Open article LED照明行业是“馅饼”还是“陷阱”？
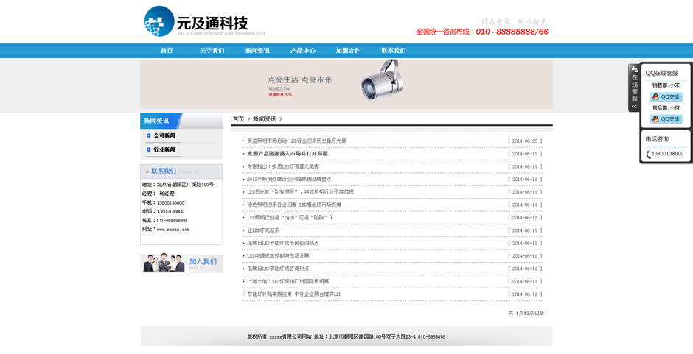The height and width of the screenshot is (354, 693). point(290,218)
